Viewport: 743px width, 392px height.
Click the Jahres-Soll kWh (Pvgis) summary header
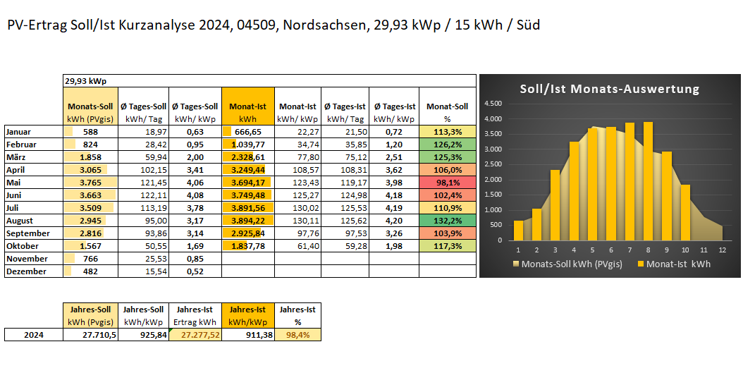tap(90, 316)
